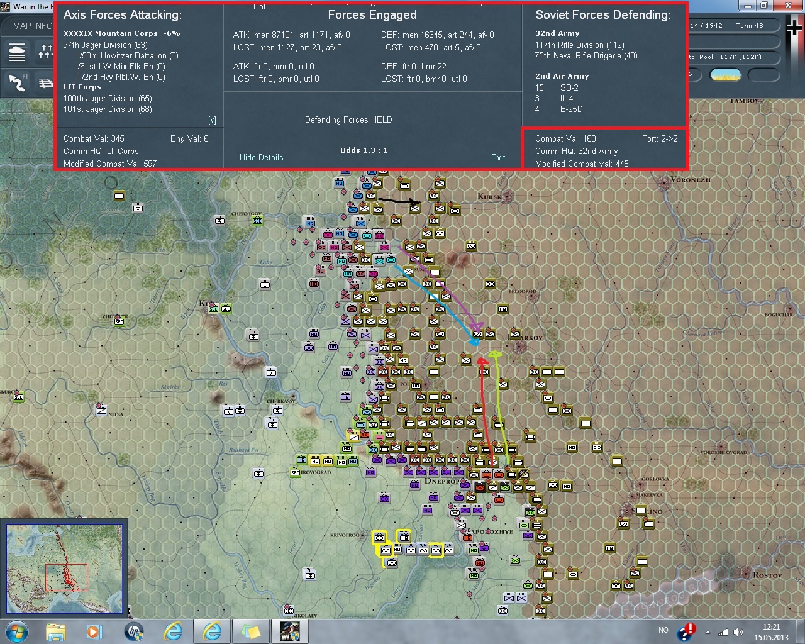Open Windows Explorer from the taskbar

click(x=56, y=631)
